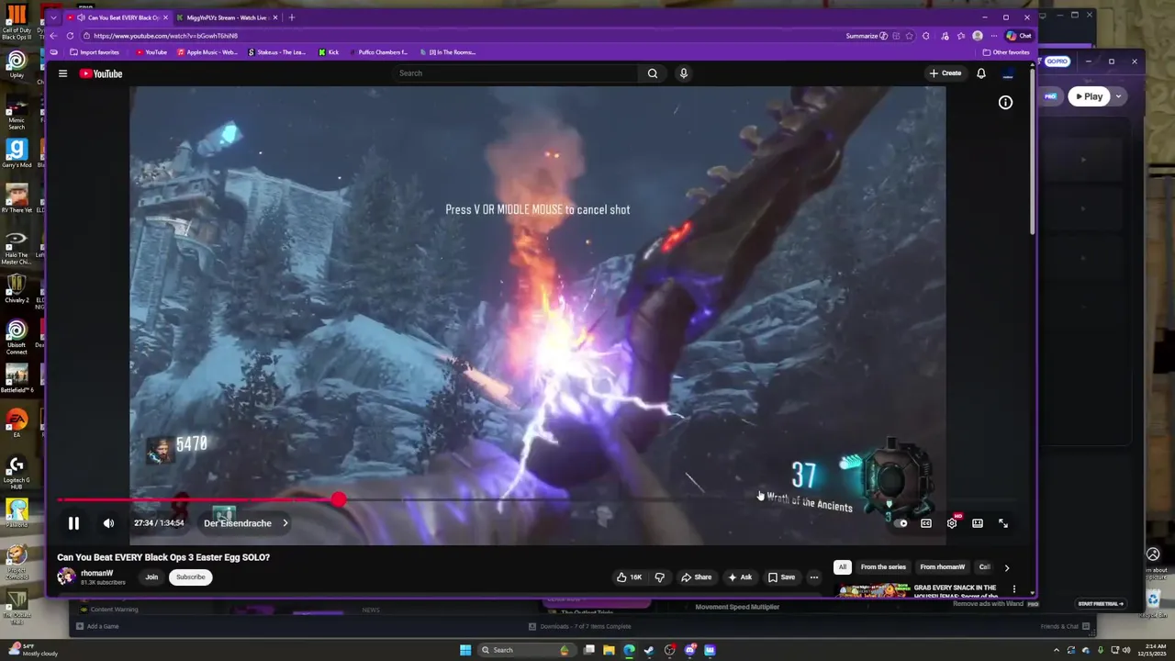Open the rhomanW channel name link
Screen dimensions: 1175x661
[x=97, y=573]
